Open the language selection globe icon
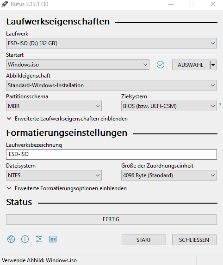Screen dimensions: 223x265 tap(11, 239)
